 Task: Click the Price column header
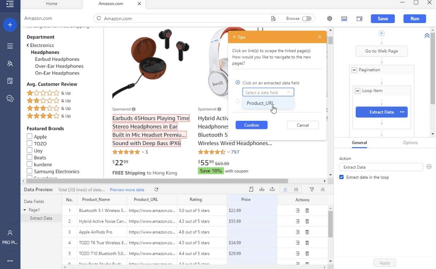click(x=252, y=200)
